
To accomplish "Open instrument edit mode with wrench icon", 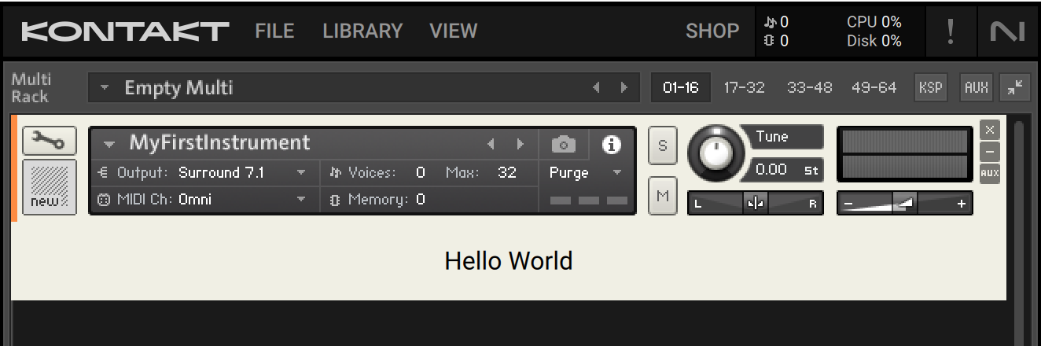I will 50,142.
